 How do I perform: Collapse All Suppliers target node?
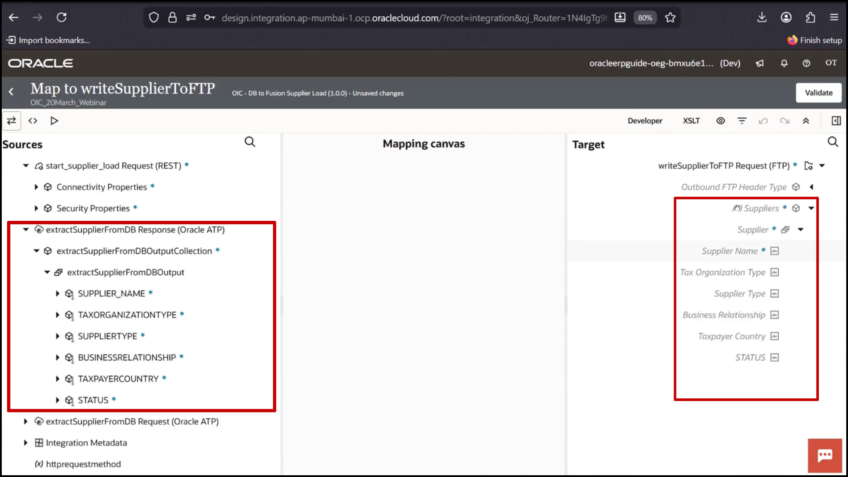[811, 208]
